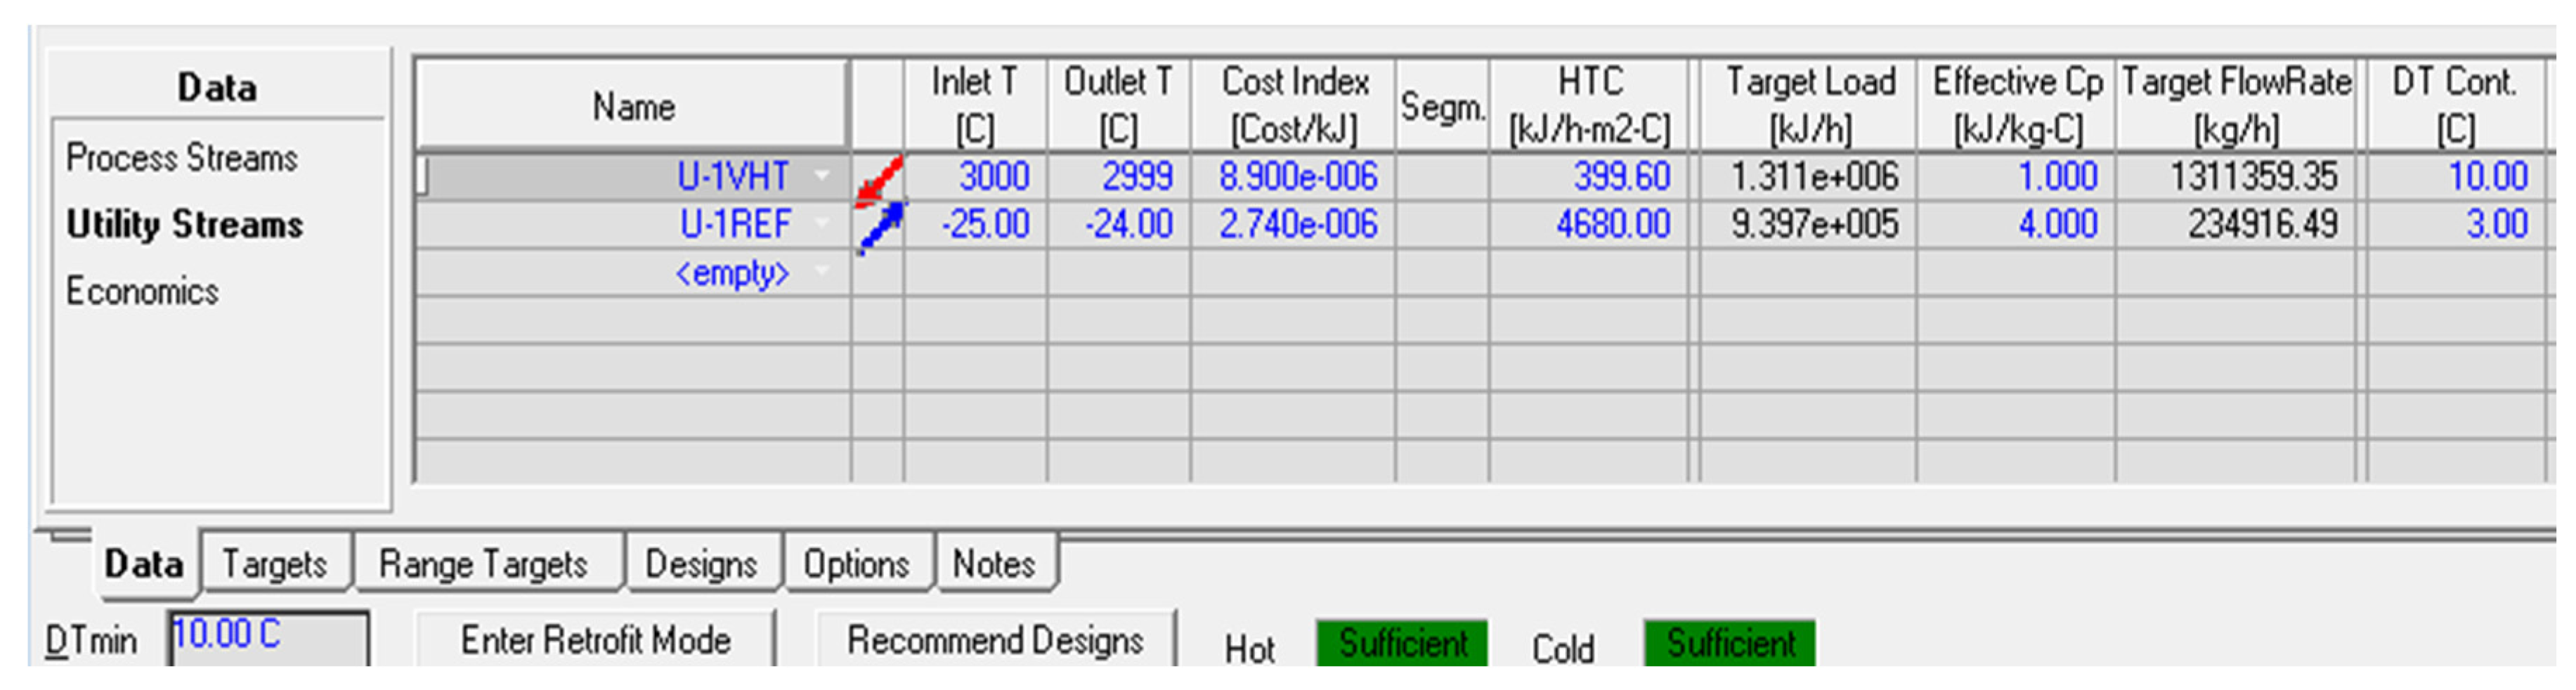Click inlet temperature value -25.00

[985, 225]
